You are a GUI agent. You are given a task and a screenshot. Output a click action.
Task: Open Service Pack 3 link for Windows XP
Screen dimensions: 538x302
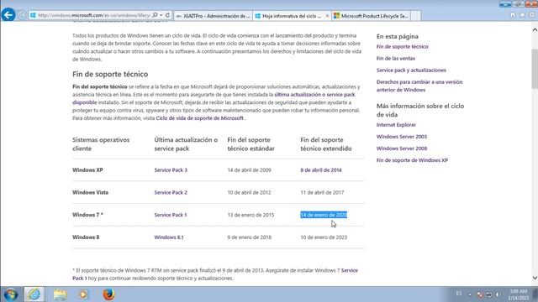(x=171, y=169)
